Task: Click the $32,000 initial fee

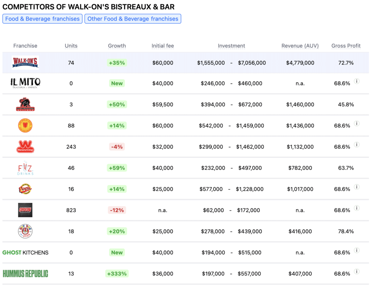Action: (163, 147)
